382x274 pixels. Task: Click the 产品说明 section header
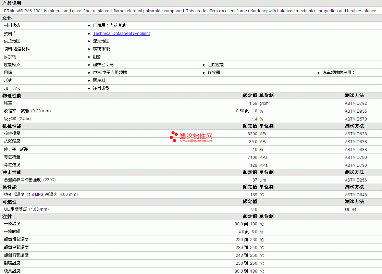click(12, 3)
